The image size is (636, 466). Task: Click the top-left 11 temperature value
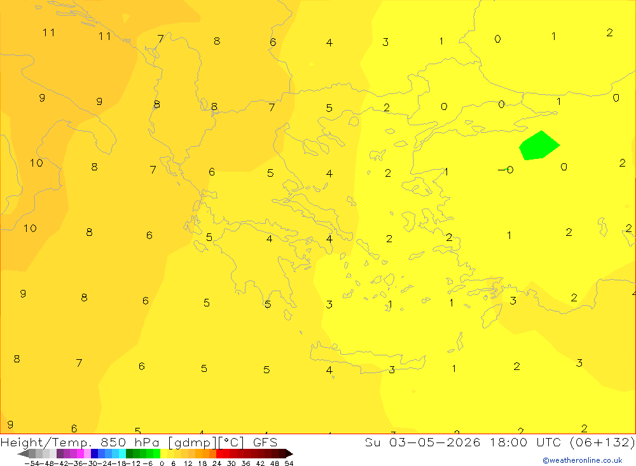[49, 32]
